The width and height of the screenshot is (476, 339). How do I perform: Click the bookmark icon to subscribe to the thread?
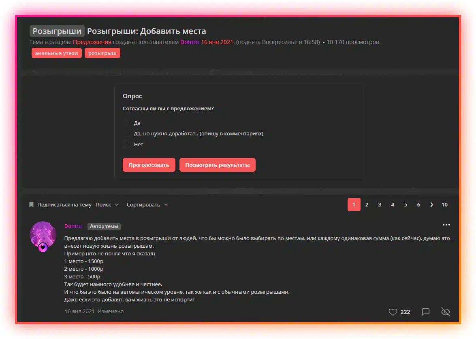pyautogui.click(x=32, y=205)
